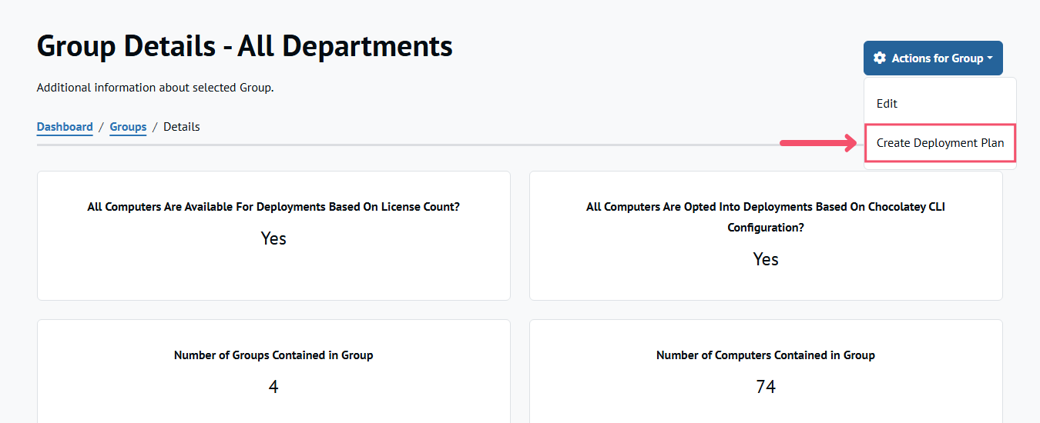Click Number of Groups Contained in Group label
The width and height of the screenshot is (1040, 423).
coord(273,355)
